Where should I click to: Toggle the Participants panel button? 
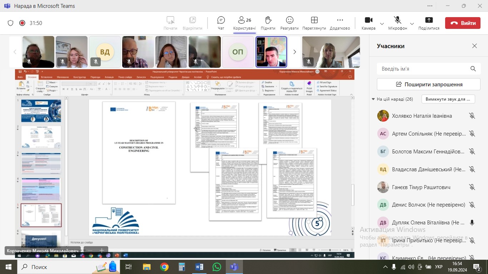[244, 23]
